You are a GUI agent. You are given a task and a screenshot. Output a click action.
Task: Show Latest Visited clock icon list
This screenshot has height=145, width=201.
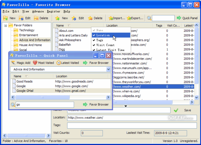click(59, 63)
